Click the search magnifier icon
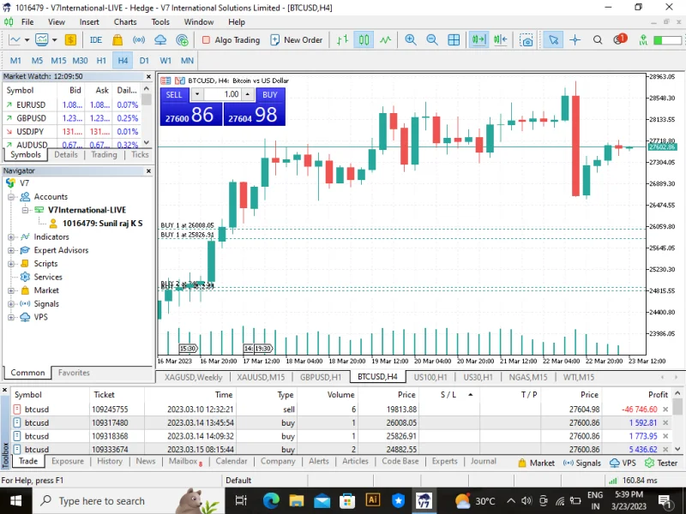Screen dimensions: 686x514 597,39
